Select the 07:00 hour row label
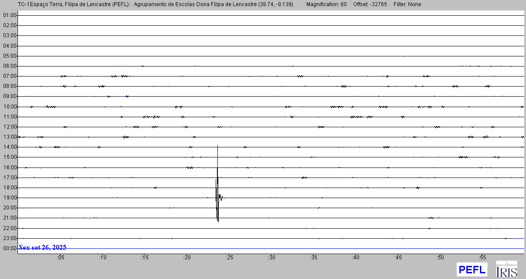The image size is (526, 279). coord(9,76)
